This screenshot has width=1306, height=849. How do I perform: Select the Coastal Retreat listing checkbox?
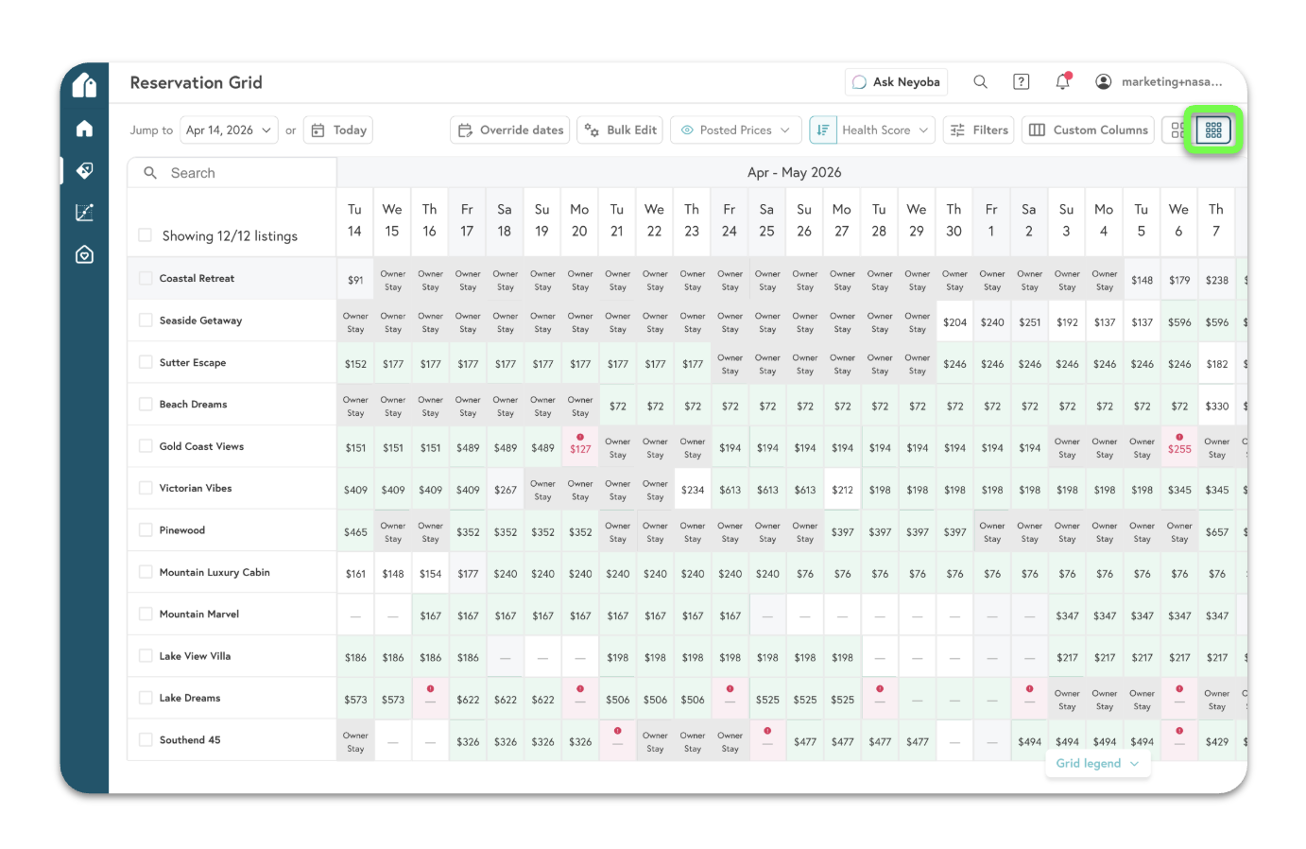(145, 278)
